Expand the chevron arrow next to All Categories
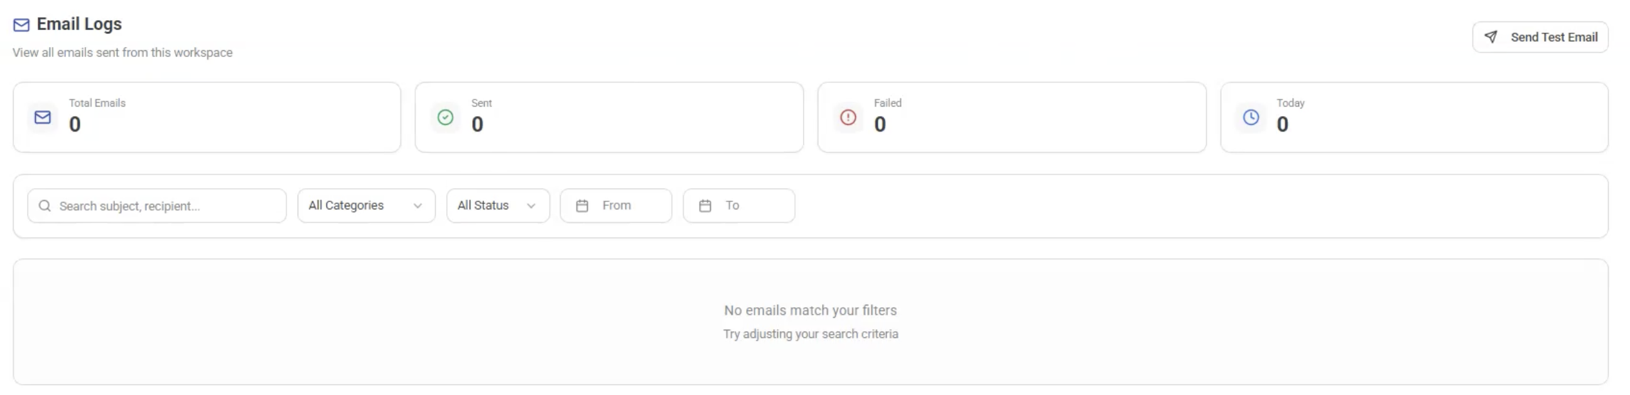The height and width of the screenshot is (395, 1630). point(418,206)
